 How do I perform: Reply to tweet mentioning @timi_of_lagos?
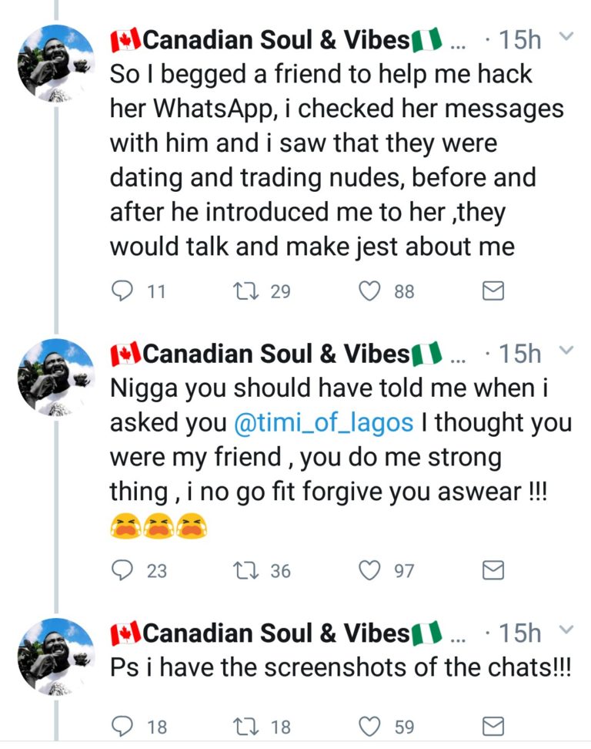tap(122, 570)
